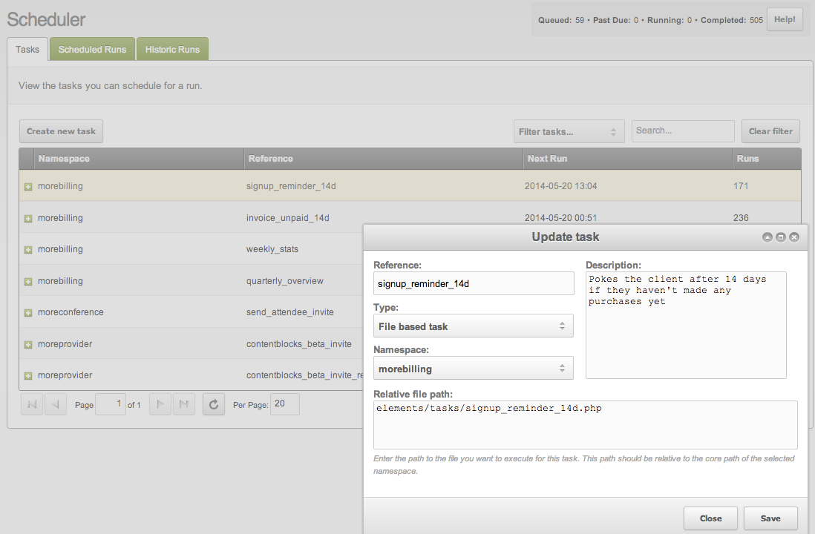Go to the previous page of tasks
Image resolution: width=815 pixels, height=534 pixels.
56,404
